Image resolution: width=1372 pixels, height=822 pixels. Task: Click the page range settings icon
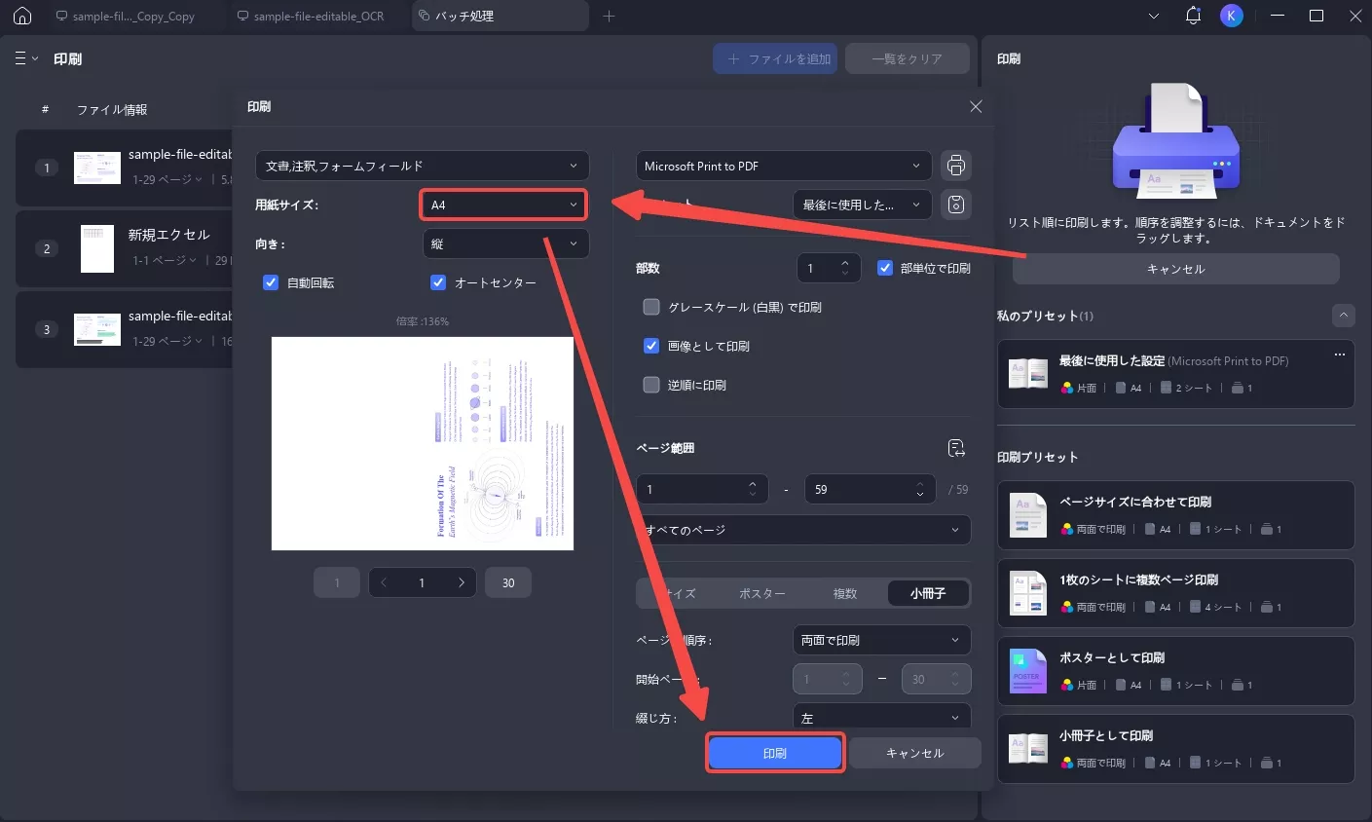[x=956, y=448]
